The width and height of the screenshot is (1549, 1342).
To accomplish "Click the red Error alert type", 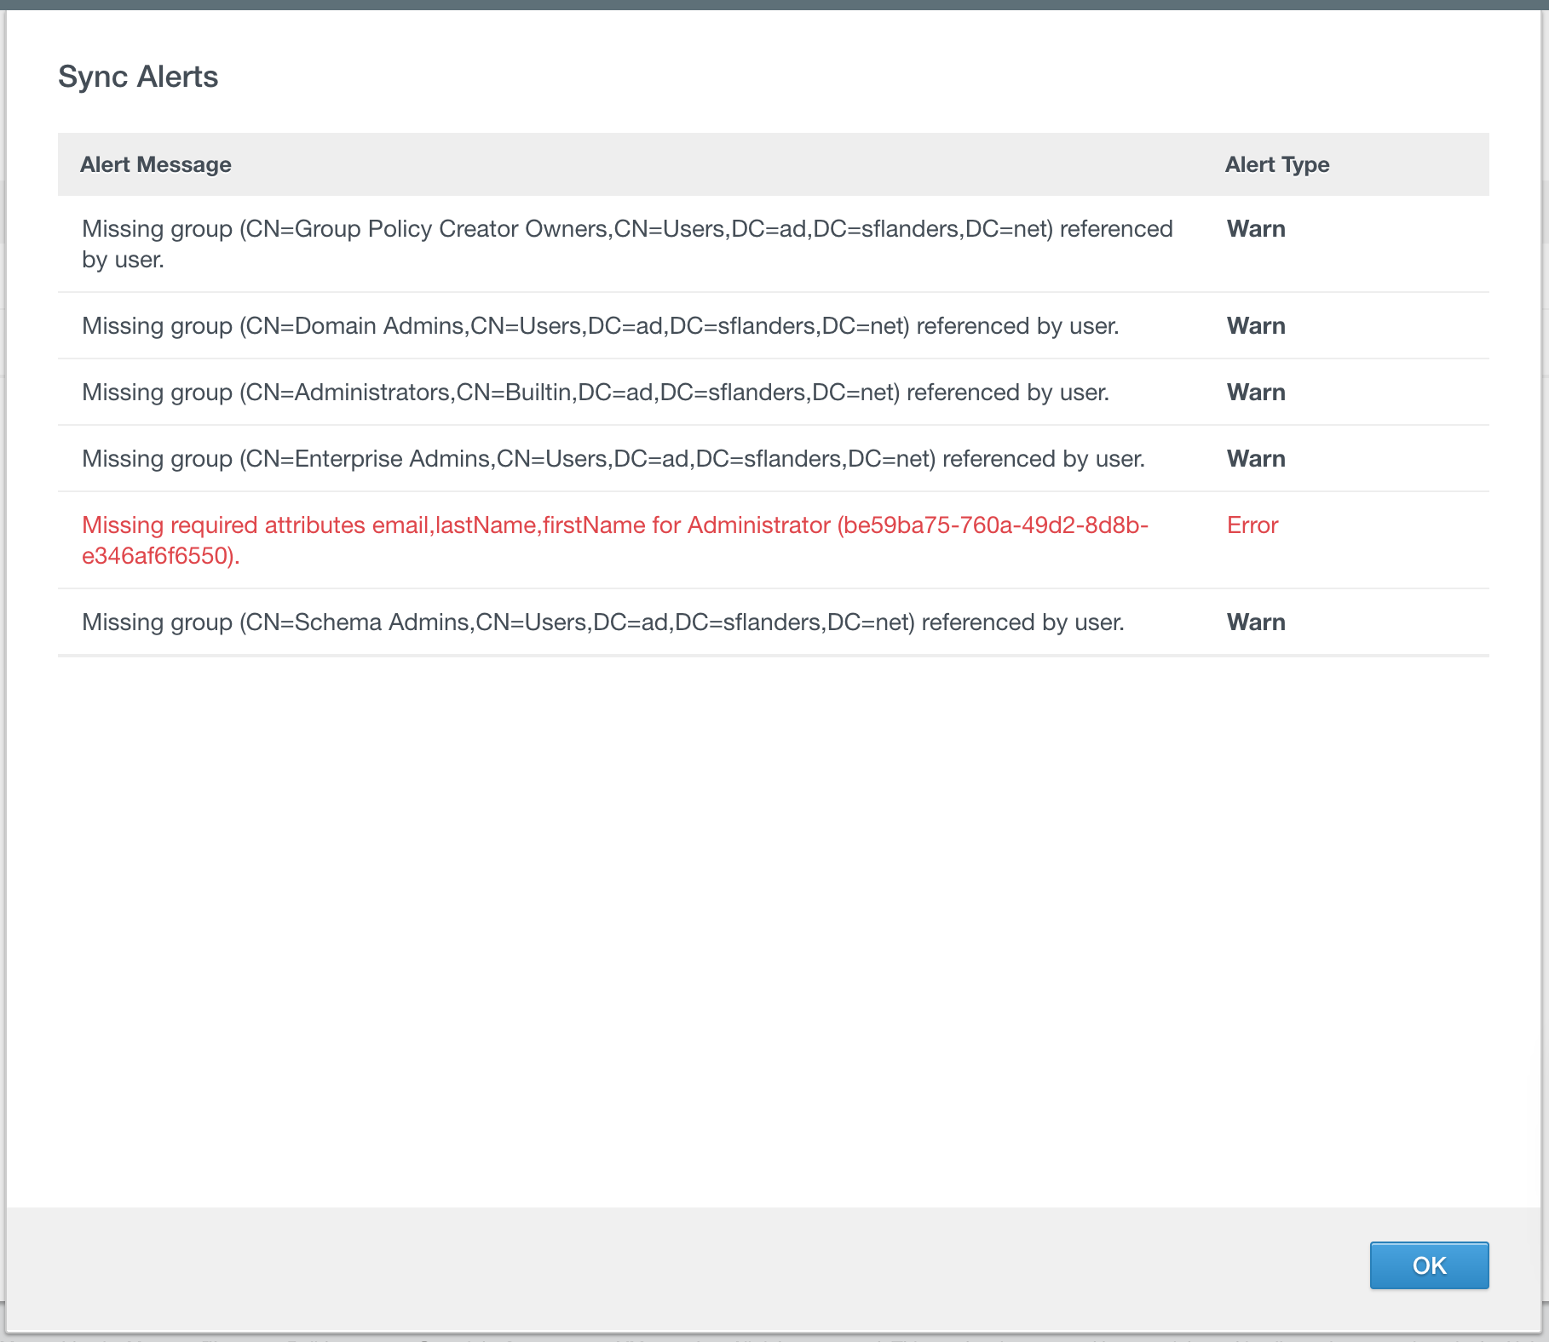I will point(1252,525).
